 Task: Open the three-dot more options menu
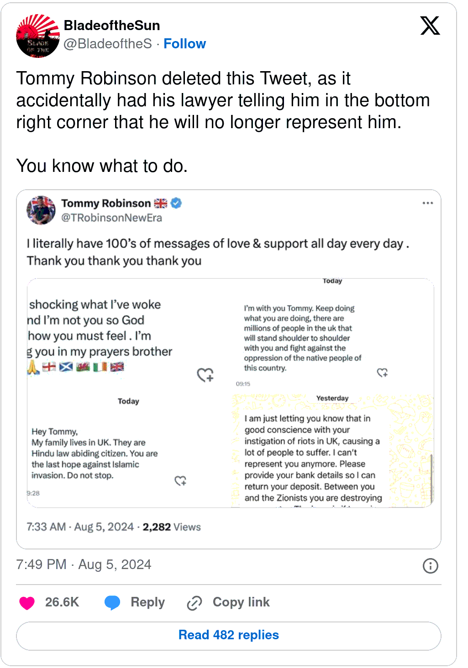pyautogui.click(x=427, y=203)
